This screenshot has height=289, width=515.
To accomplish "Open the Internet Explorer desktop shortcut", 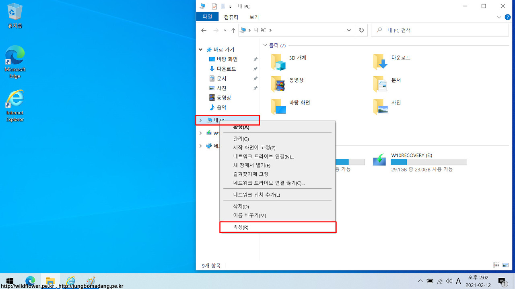I will click(15, 106).
